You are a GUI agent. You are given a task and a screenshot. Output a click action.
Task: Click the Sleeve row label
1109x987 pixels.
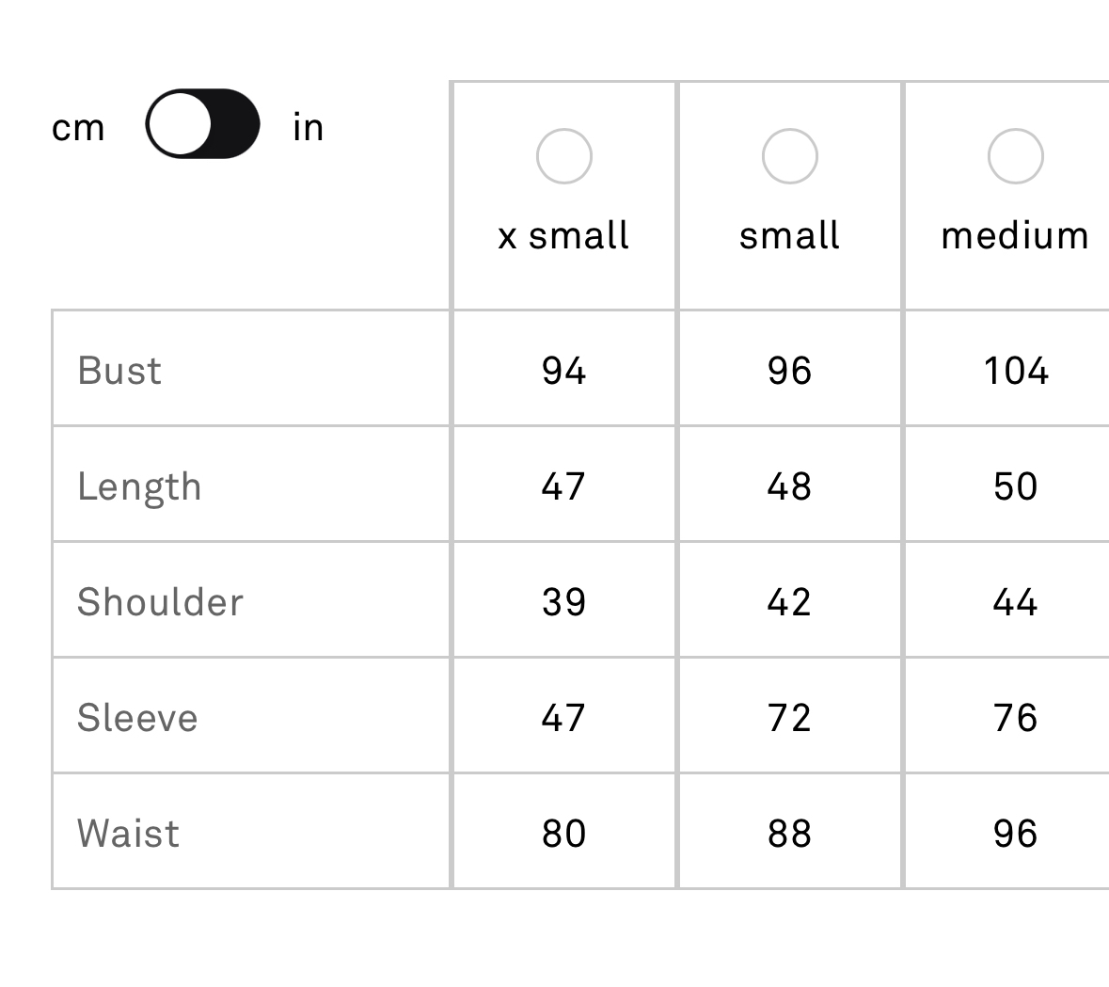tap(137, 717)
